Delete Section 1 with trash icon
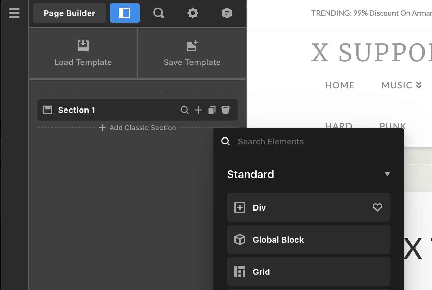The image size is (432, 290). click(226, 110)
